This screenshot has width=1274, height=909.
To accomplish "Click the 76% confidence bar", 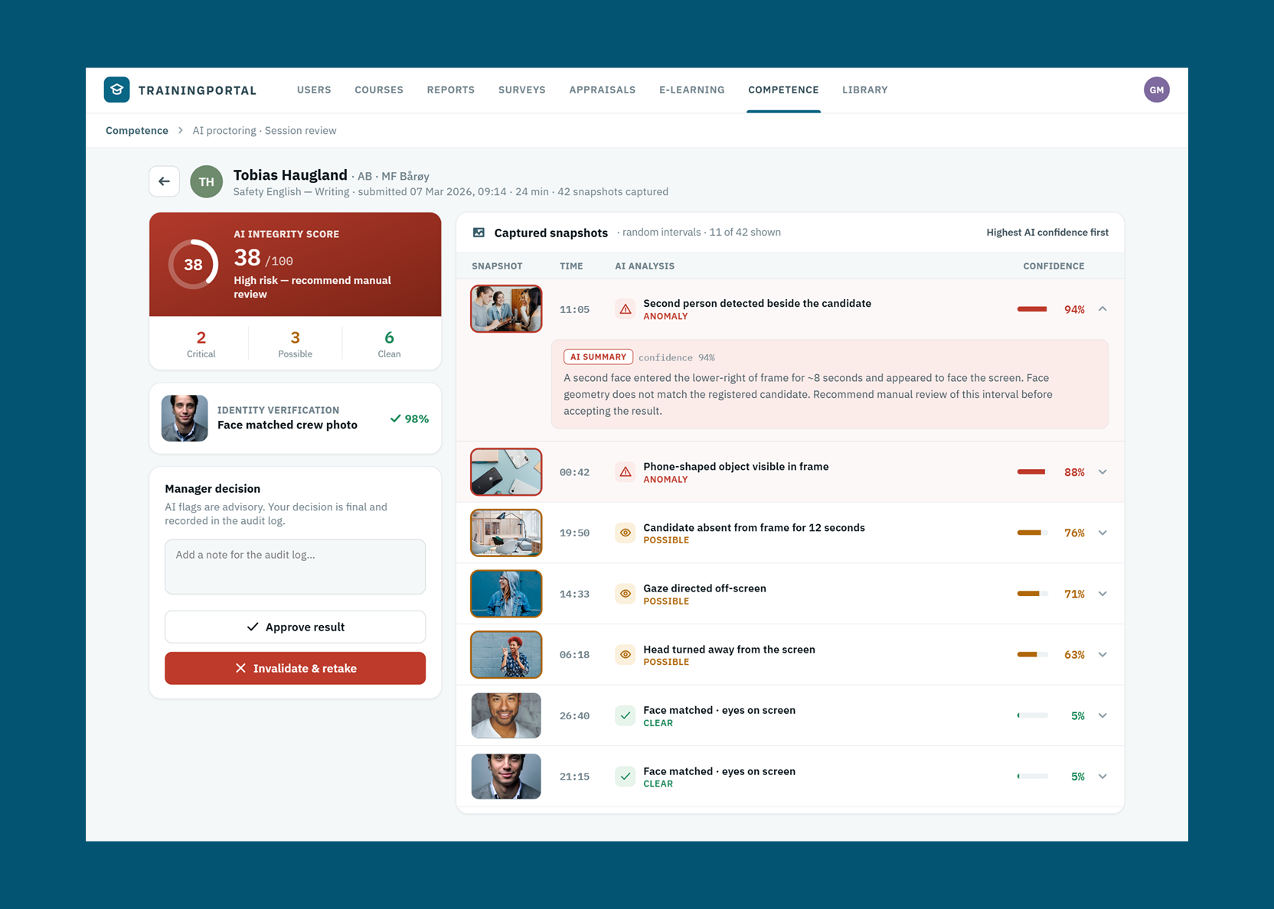I will point(1032,533).
